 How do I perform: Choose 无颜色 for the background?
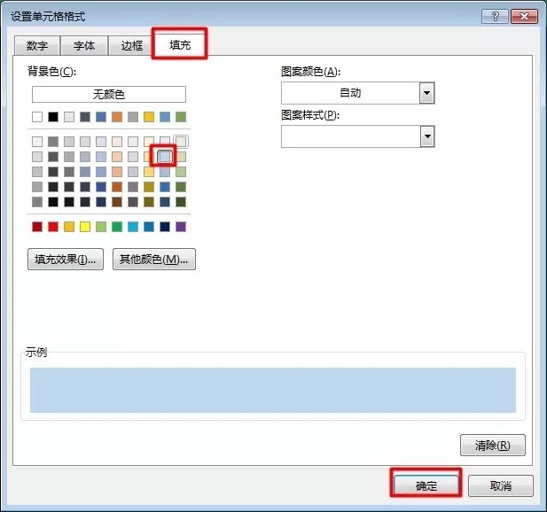coord(109,94)
